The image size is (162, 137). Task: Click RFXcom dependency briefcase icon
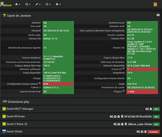pos(115,116)
